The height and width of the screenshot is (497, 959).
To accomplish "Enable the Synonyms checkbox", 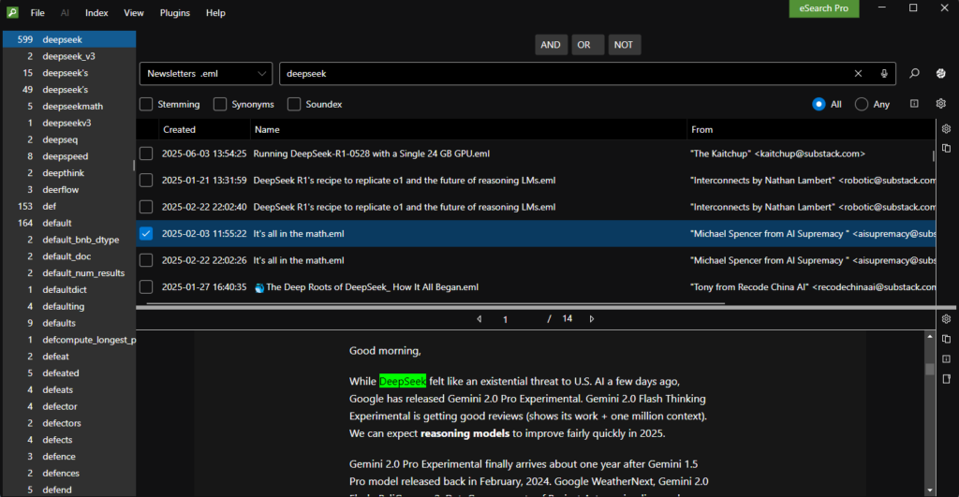I will pyautogui.click(x=220, y=105).
